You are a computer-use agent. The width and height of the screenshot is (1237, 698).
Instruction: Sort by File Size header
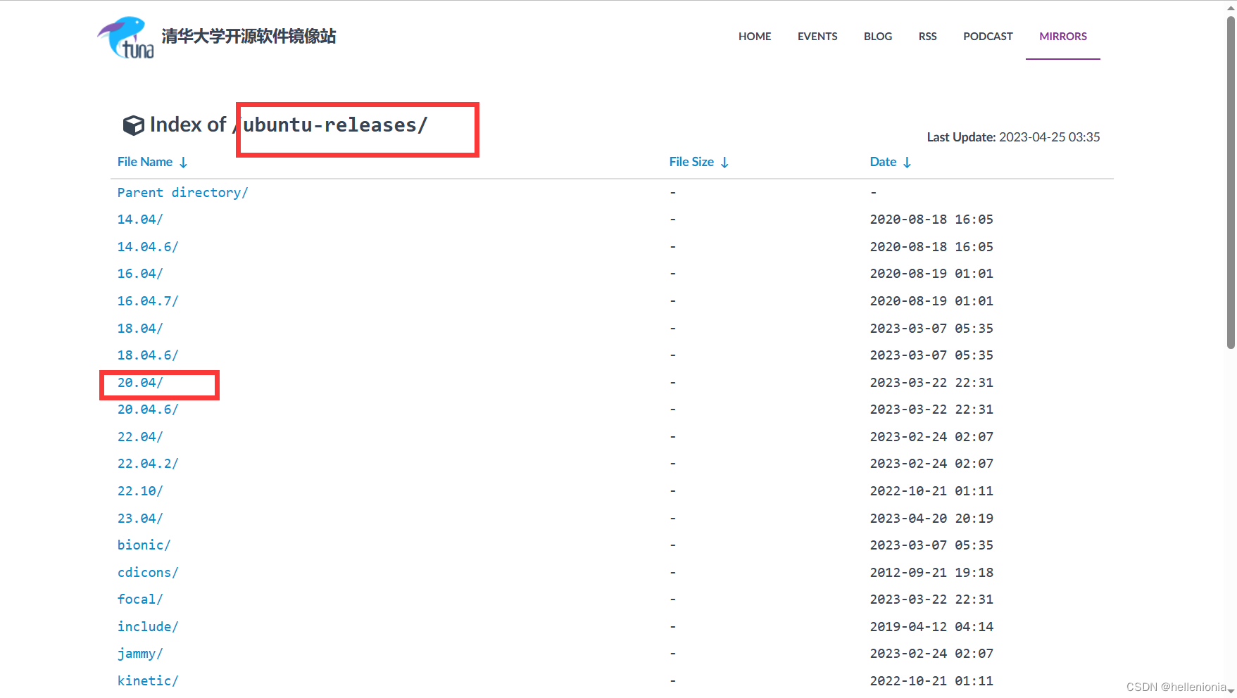pos(691,162)
